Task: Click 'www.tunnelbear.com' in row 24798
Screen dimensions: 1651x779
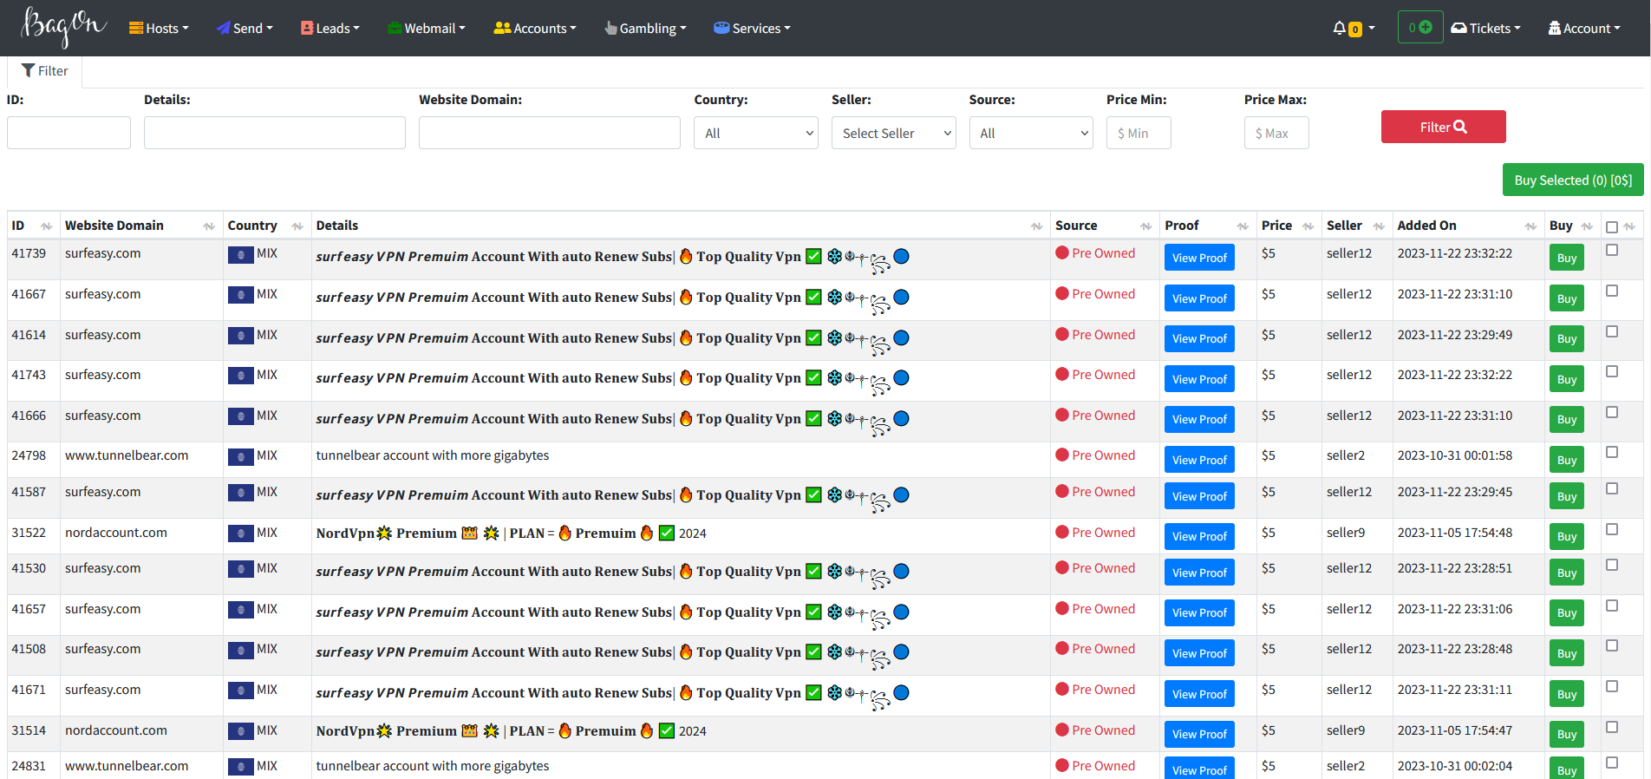Action: click(127, 455)
